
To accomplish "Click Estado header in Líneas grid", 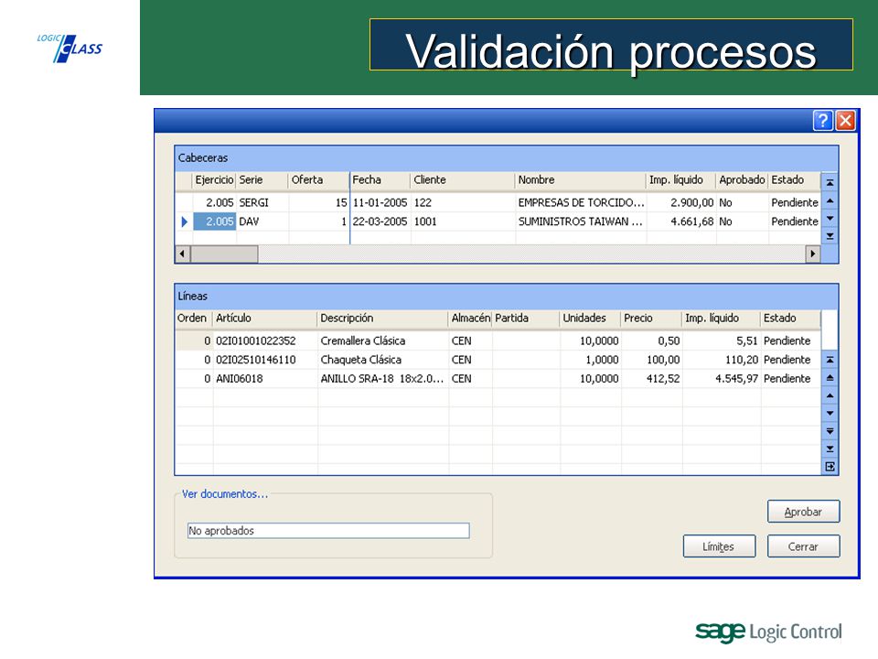I will click(x=790, y=319).
